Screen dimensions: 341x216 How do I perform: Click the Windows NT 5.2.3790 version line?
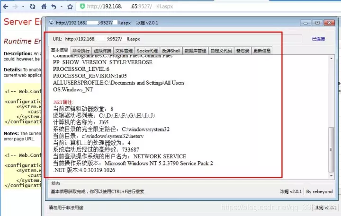click(133, 163)
